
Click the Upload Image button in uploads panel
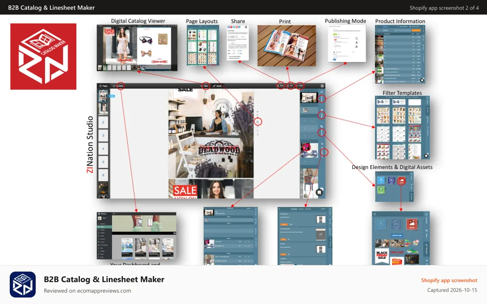tap(396, 235)
